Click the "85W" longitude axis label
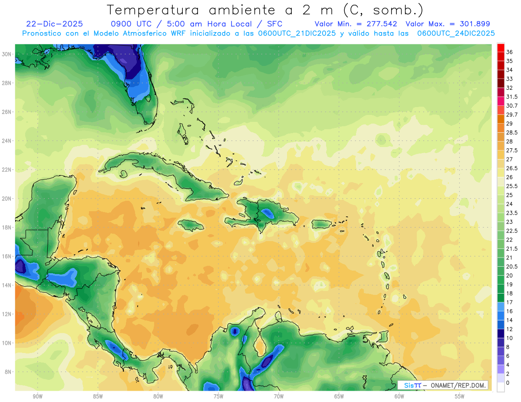Image resolution: width=521 pixels, height=402 pixels. (x=98, y=397)
